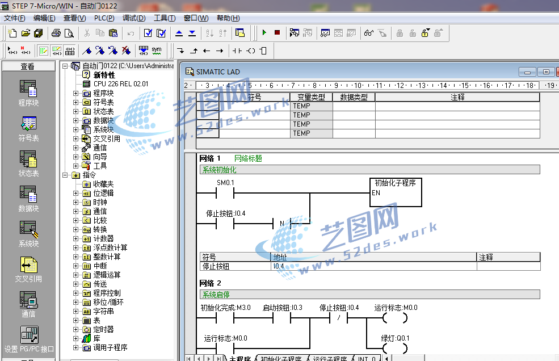Put the PLC in RUN mode
Viewport: 559px width, 361px height.
tap(264, 33)
